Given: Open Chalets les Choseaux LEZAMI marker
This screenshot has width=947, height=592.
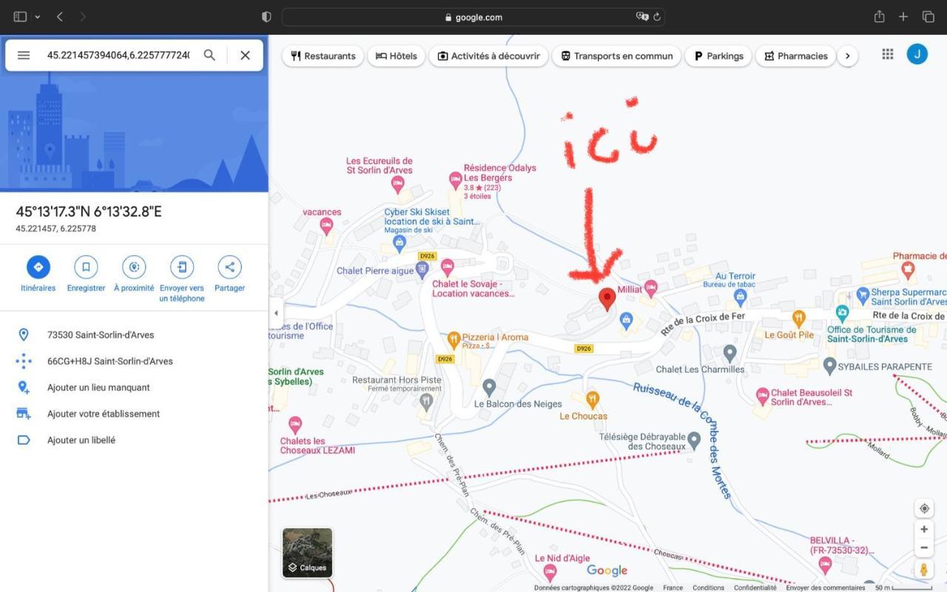Looking at the screenshot, I should pos(295,425).
